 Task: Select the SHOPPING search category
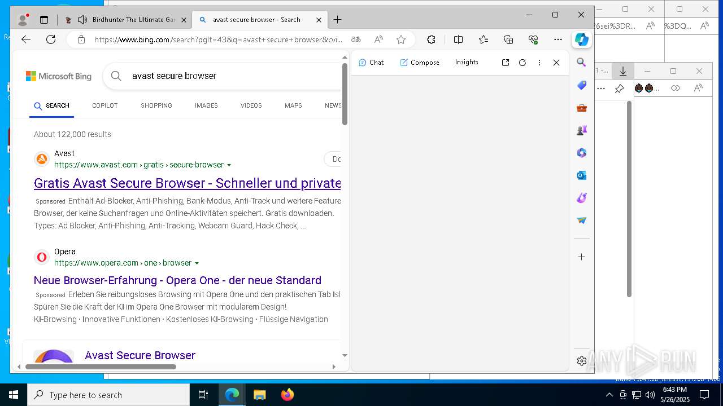point(156,105)
